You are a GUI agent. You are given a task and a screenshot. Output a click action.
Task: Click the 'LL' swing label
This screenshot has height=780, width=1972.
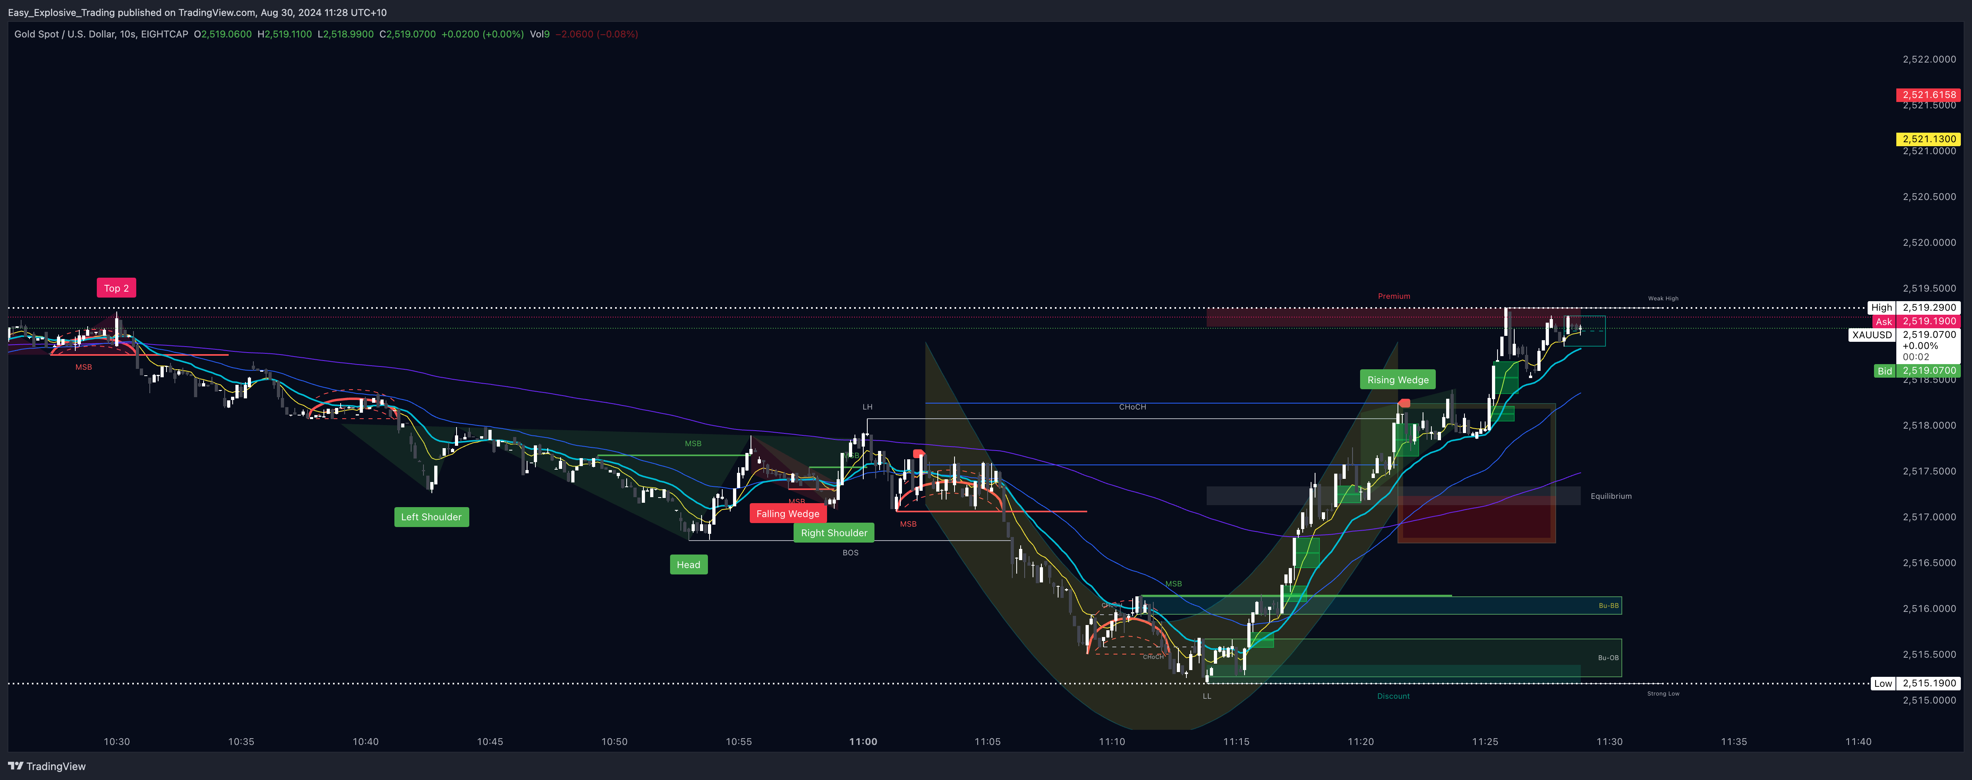click(x=1206, y=697)
